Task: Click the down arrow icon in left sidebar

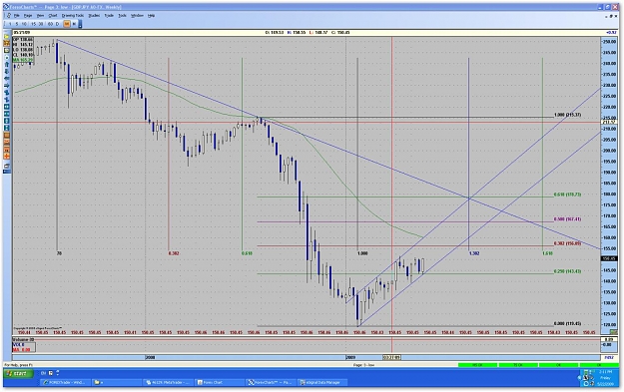Action: point(7,72)
